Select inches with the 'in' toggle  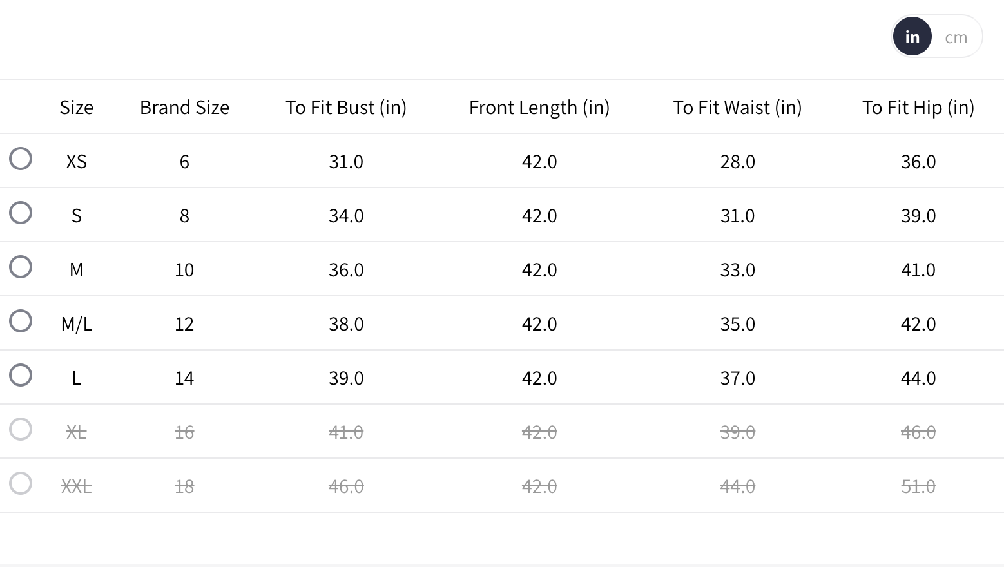click(912, 37)
